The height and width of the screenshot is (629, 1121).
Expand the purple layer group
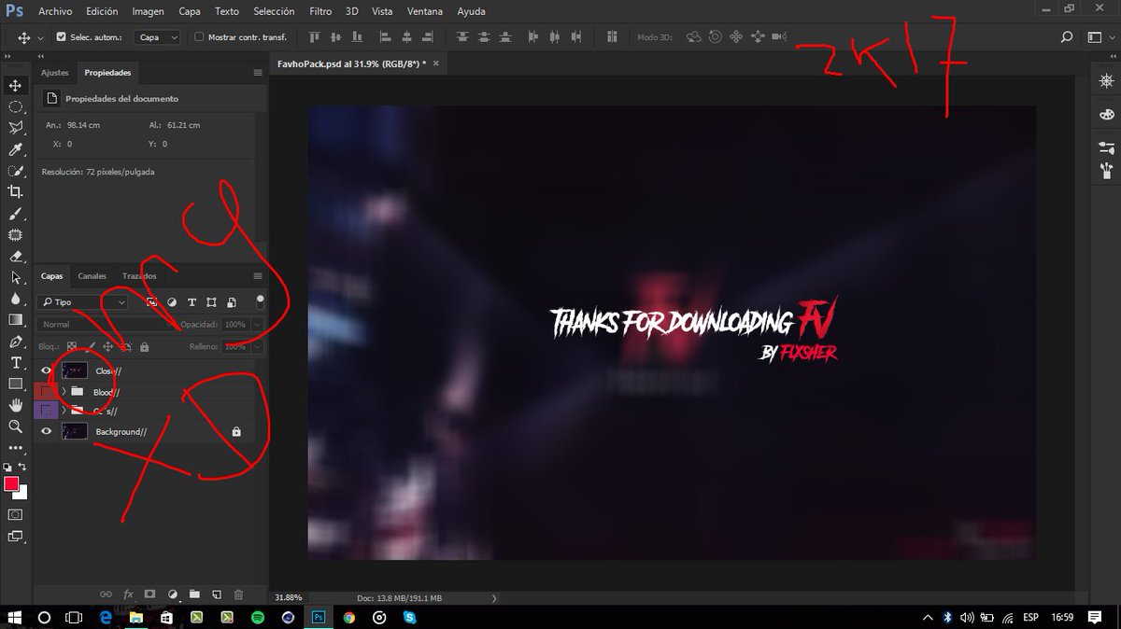point(64,411)
